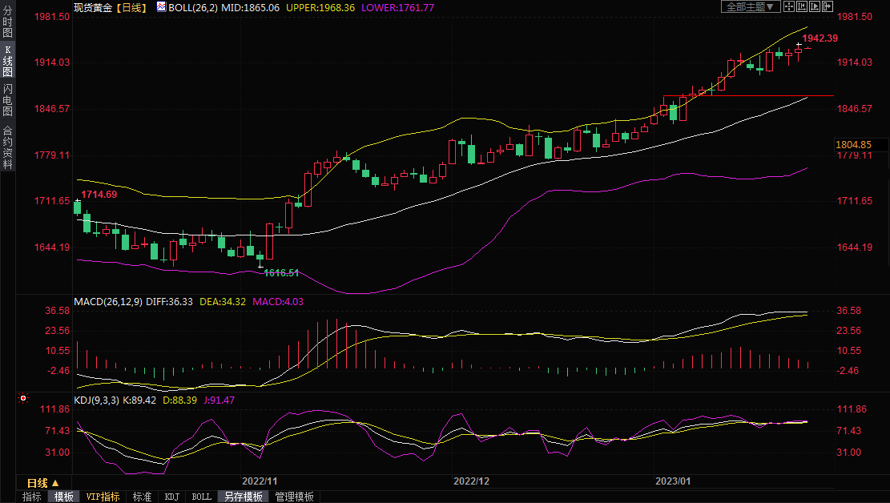Click the jump-to-start chart icon

[803, 6]
